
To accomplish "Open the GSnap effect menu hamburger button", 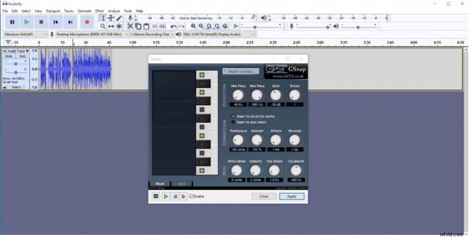I will click(156, 197).
